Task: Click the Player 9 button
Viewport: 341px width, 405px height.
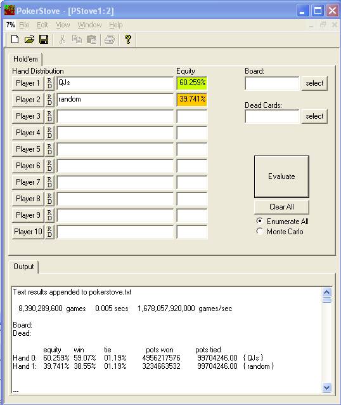Action: click(x=28, y=215)
